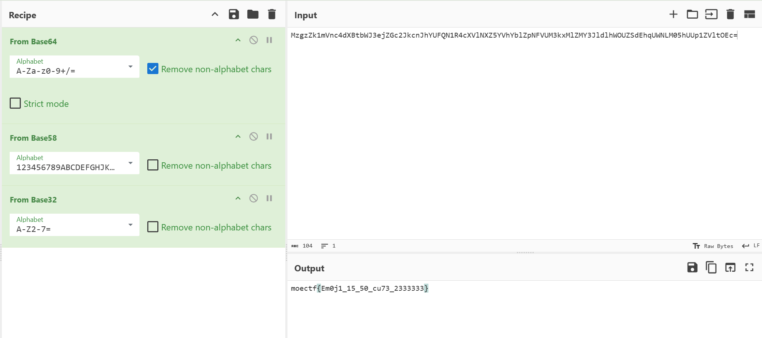Replace input with output
The height and width of the screenshot is (338, 762).
click(x=730, y=268)
